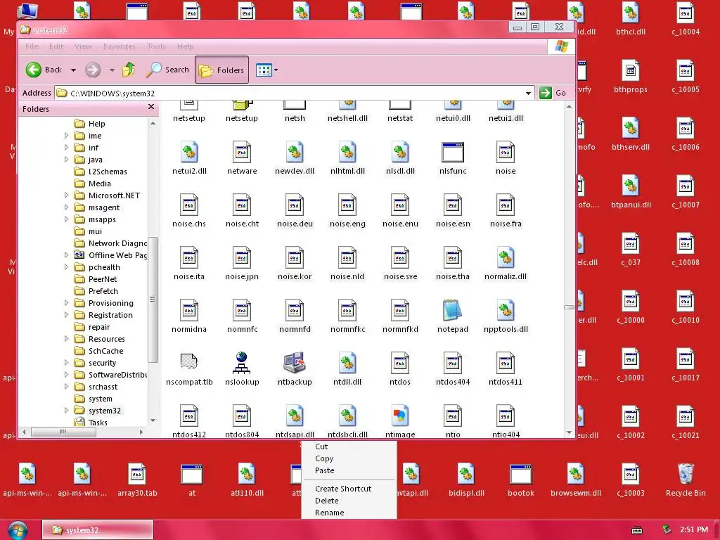
Task: Click the green Go button
Action: click(553, 93)
